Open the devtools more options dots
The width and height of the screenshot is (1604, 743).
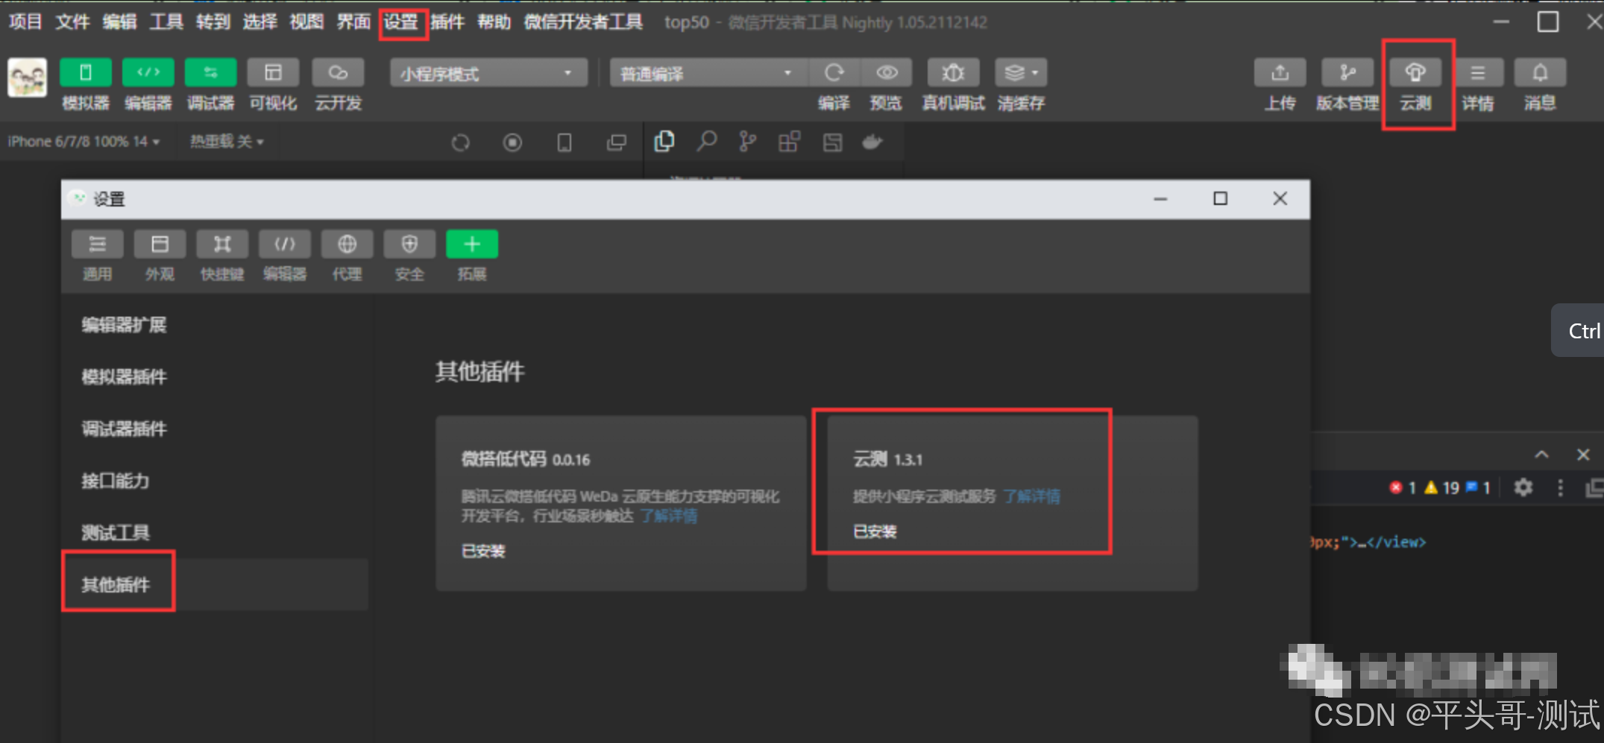click(x=1561, y=487)
